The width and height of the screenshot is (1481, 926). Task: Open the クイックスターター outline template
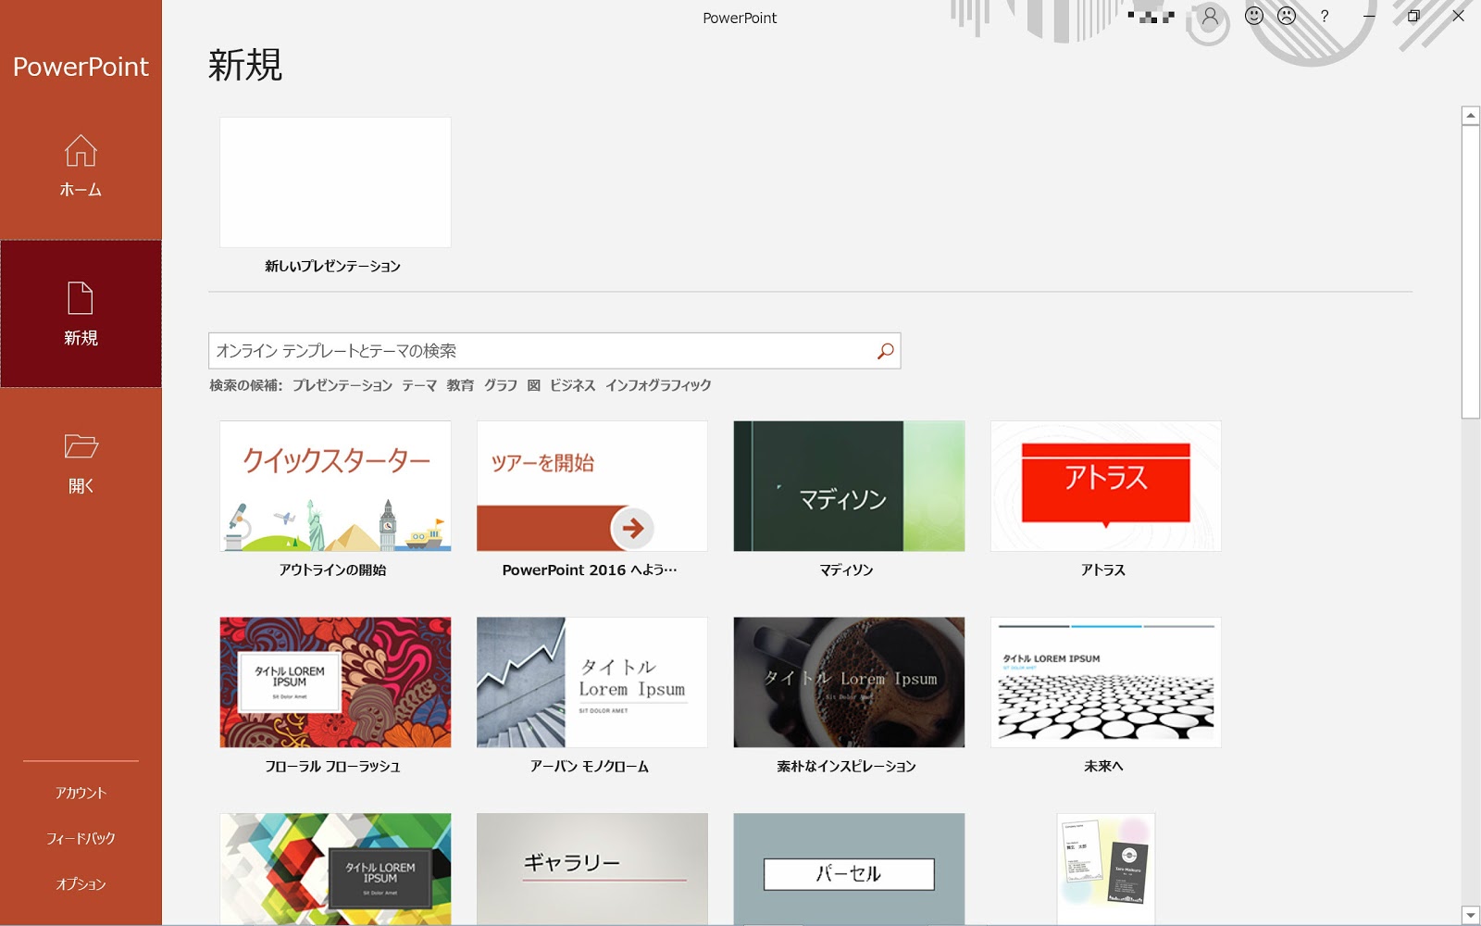pos(335,486)
